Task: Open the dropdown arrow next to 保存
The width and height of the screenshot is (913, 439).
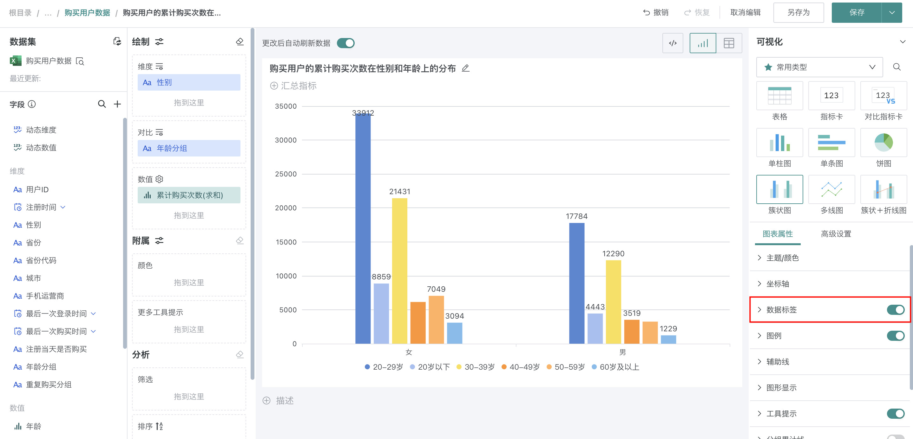Action: coord(892,13)
